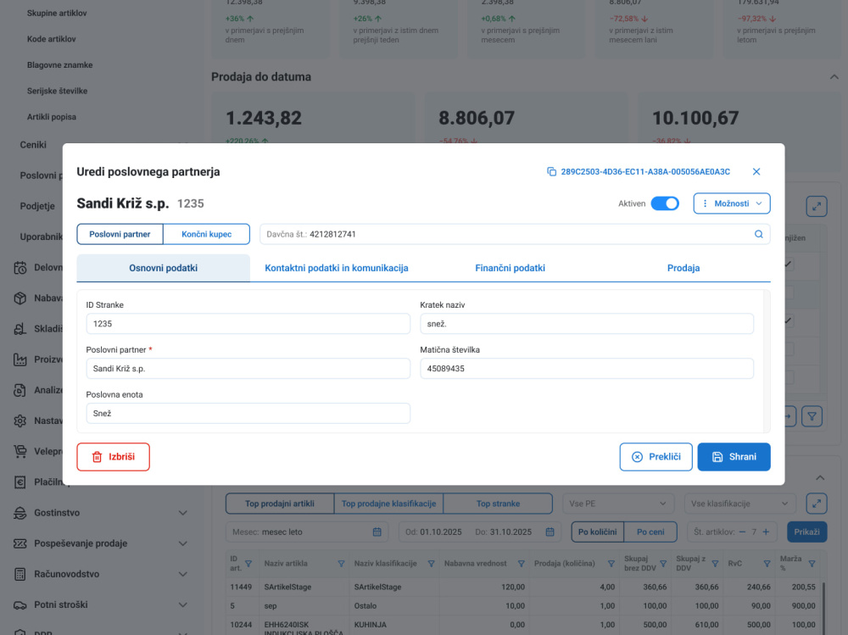Screen dimensions: 848x635
Task: Open calendar icon in Od-Do date range
Action: [x=550, y=532]
